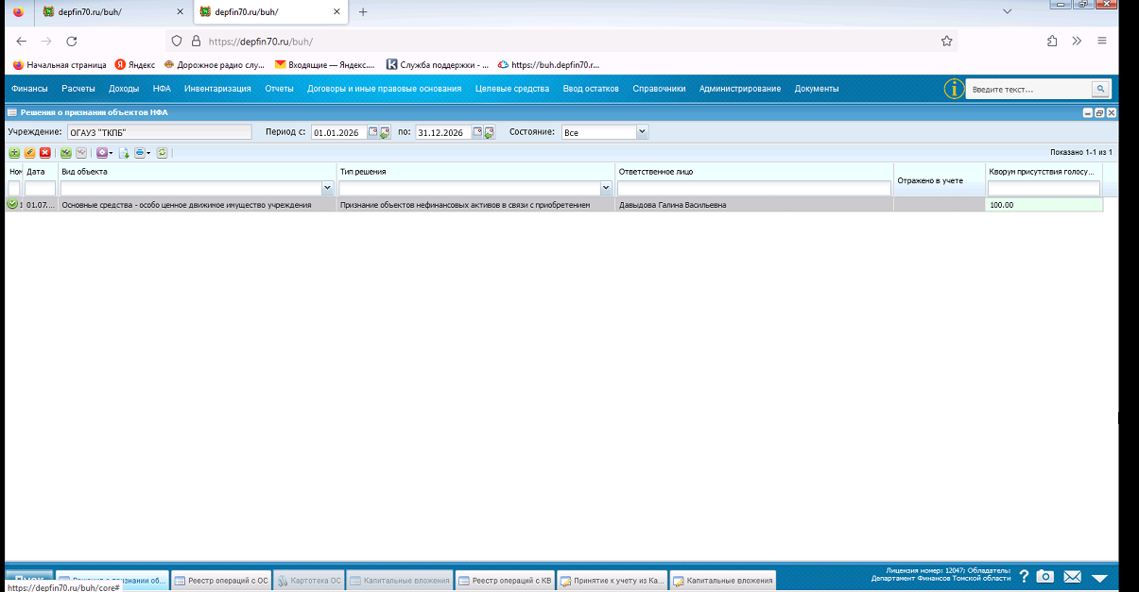Click the orange edit record icon
Image resolution: width=1139 pixels, height=592 pixels.
point(29,152)
